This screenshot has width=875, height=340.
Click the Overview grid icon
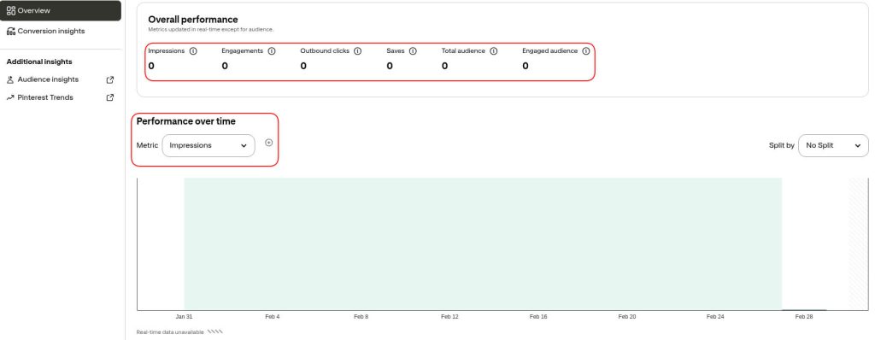point(10,10)
